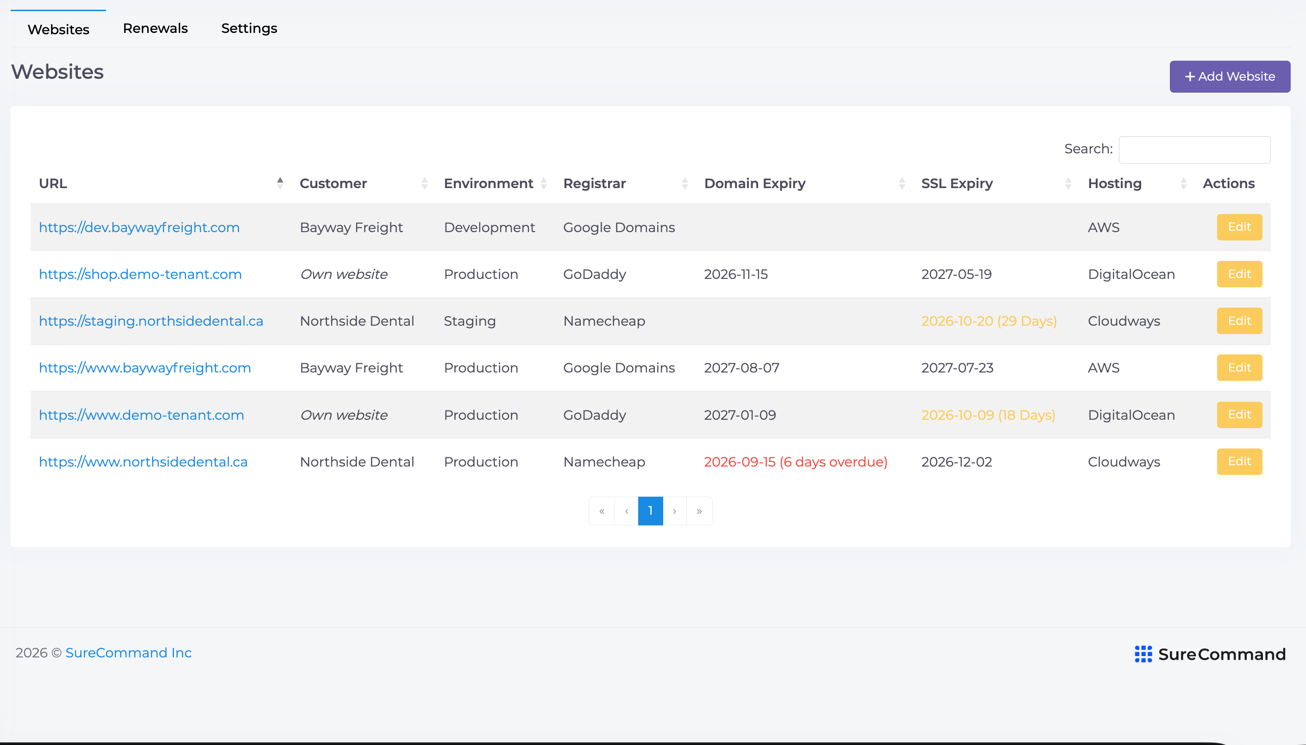Edit the www.demo-tenant.com row
This screenshot has width=1306, height=745.
point(1239,415)
